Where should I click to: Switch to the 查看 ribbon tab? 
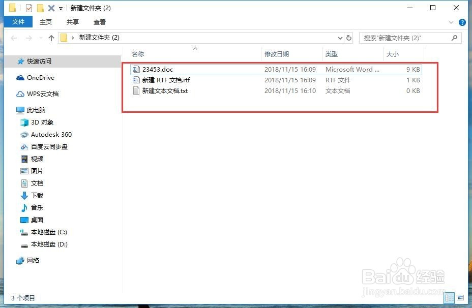pos(100,22)
